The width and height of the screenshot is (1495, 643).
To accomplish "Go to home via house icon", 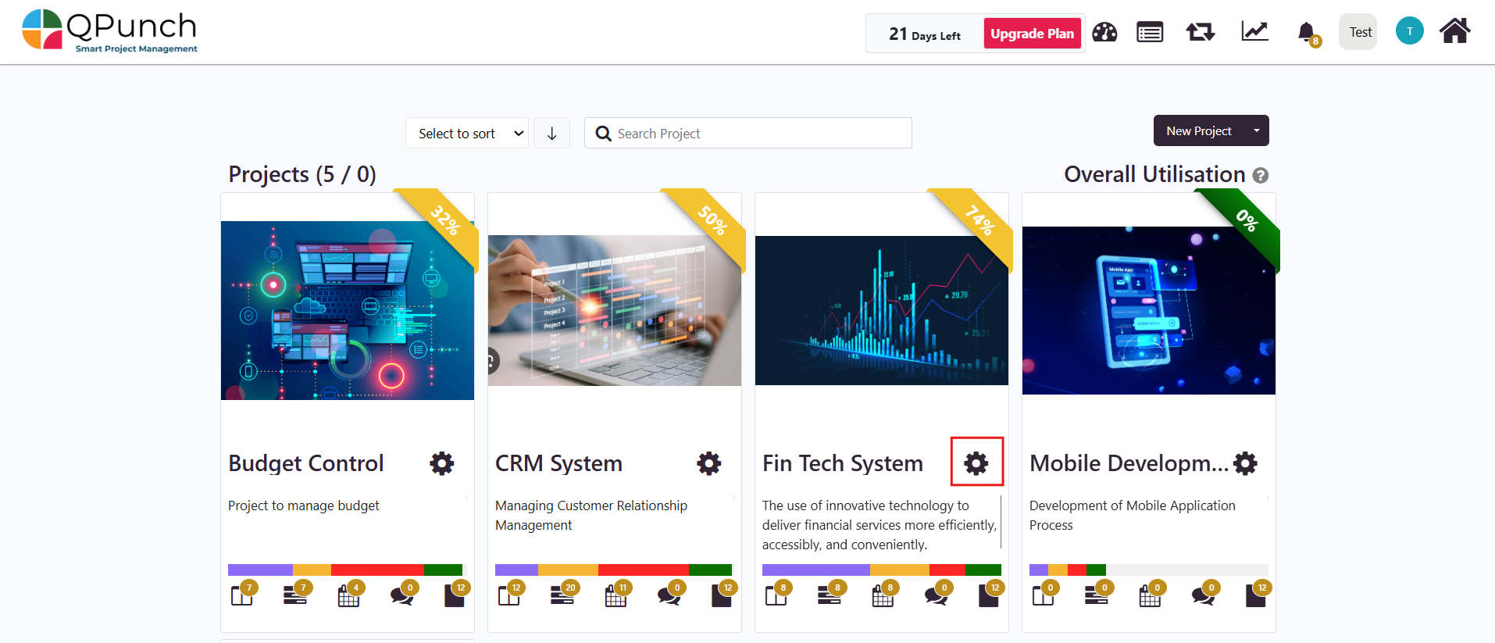I will coord(1454,32).
